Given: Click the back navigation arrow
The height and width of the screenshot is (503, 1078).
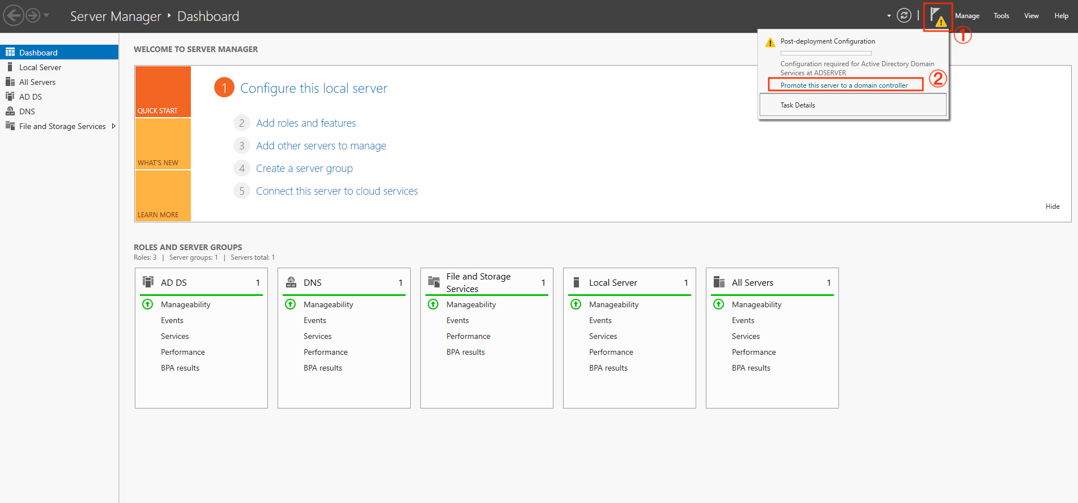Looking at the screenshot, I should (x=14, y=15).
